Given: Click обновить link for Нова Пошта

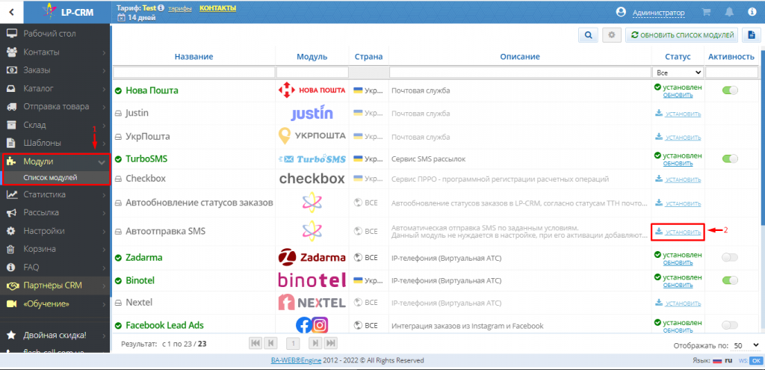Looking at the screenshot, I should point(678,95).
